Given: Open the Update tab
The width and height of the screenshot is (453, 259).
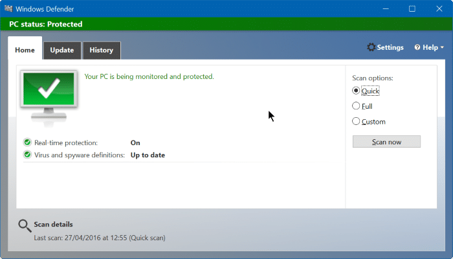Looking at the screenshot, I should point(62,51).
